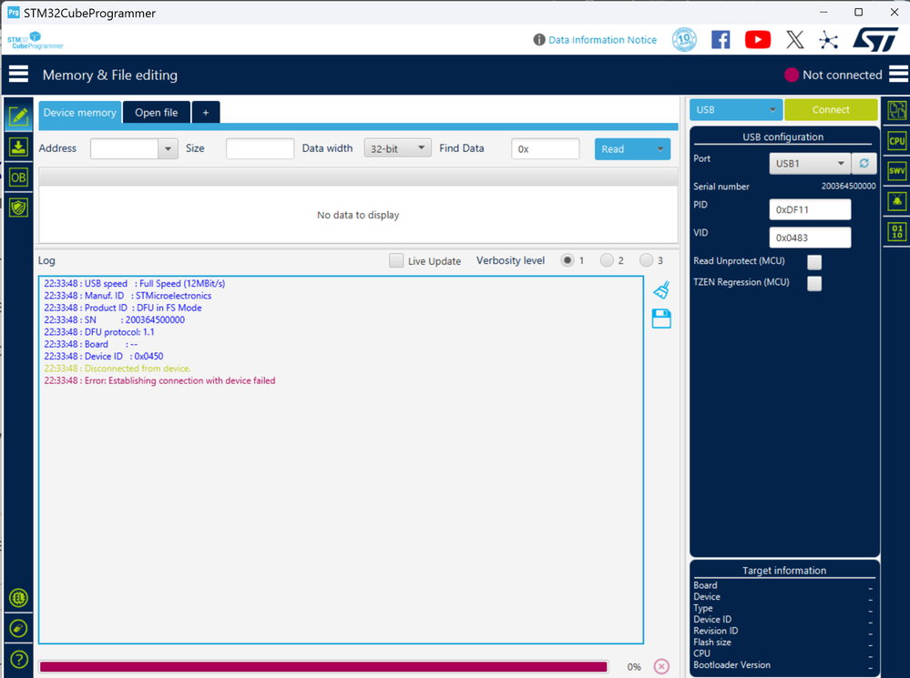Click the serial number 200364500000 value

(848, 187)
